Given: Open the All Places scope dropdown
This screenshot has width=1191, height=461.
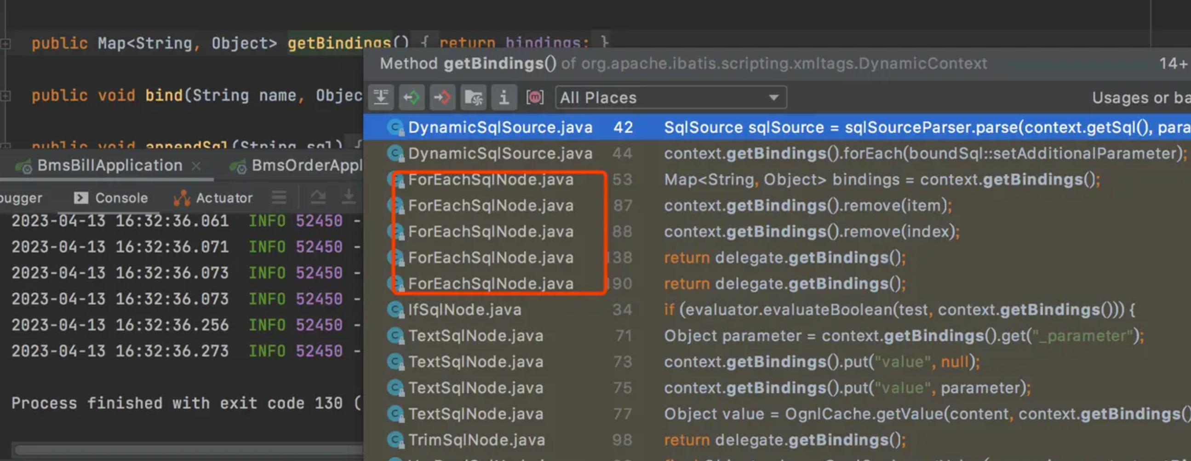Looking at the screenshot, I should pos(670,97).
